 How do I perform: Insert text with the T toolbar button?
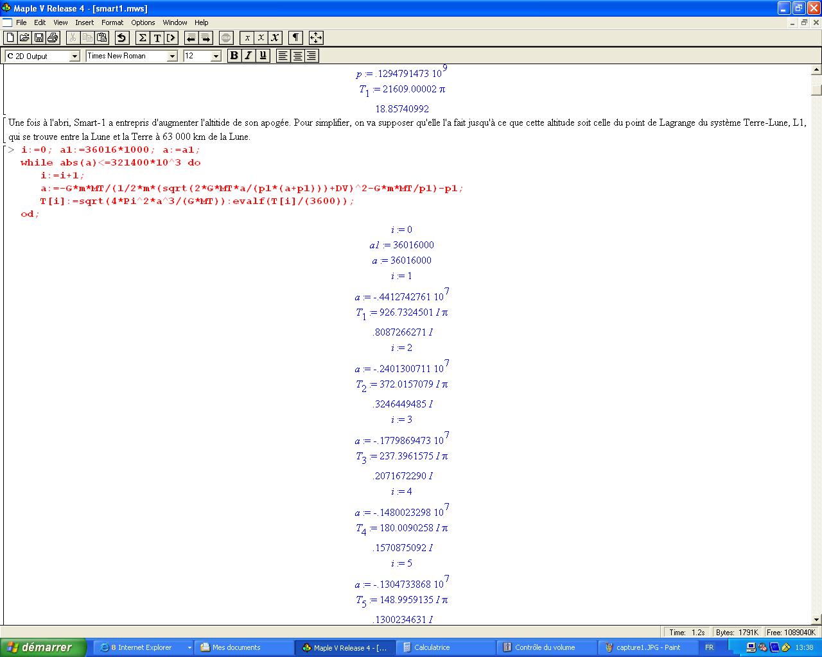[x=157, y=38]
